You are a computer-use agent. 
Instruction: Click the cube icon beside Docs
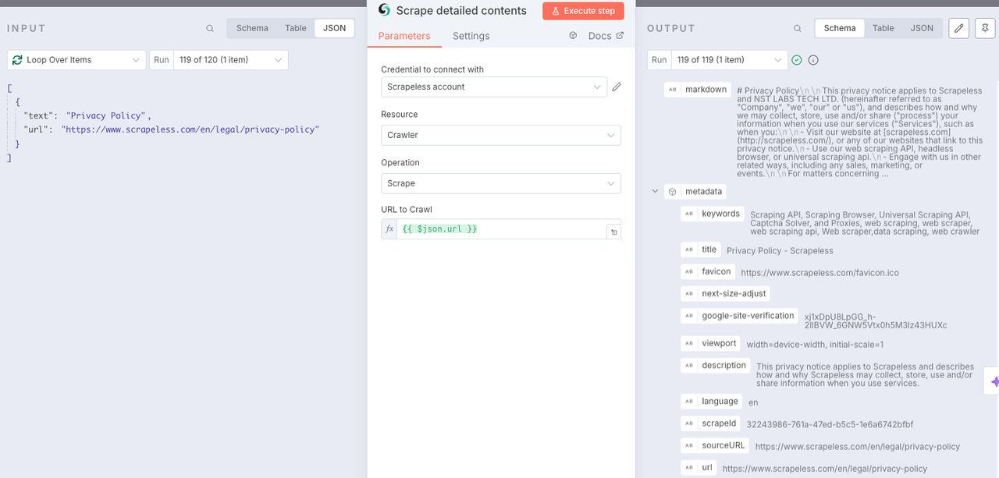click(573, 36)
